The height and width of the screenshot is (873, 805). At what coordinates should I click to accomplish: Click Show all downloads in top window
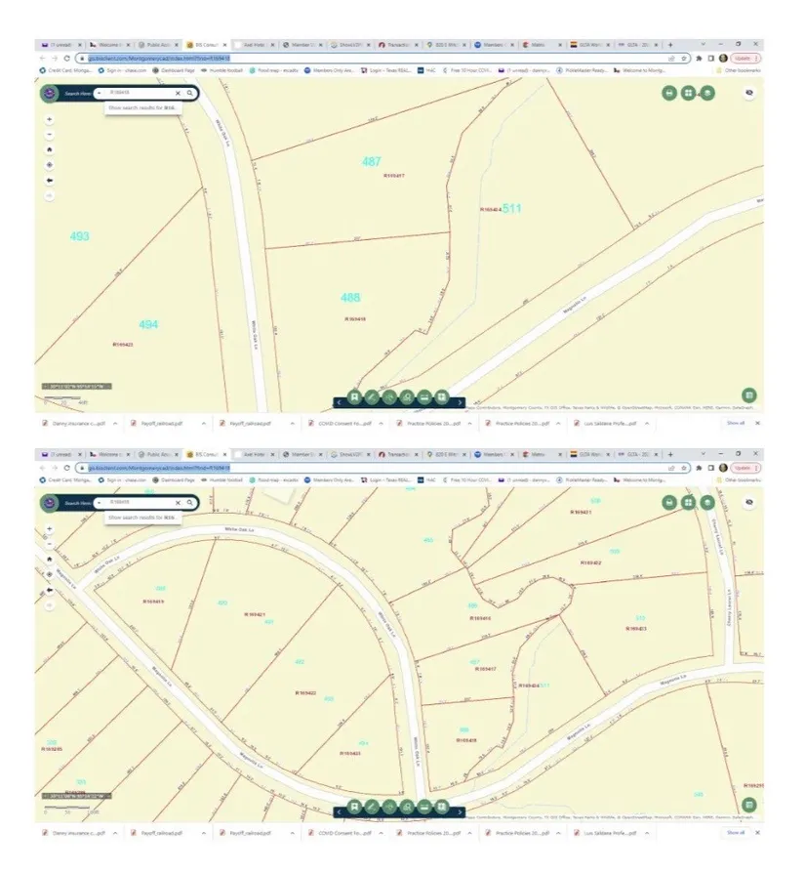[x=735, y=424]
